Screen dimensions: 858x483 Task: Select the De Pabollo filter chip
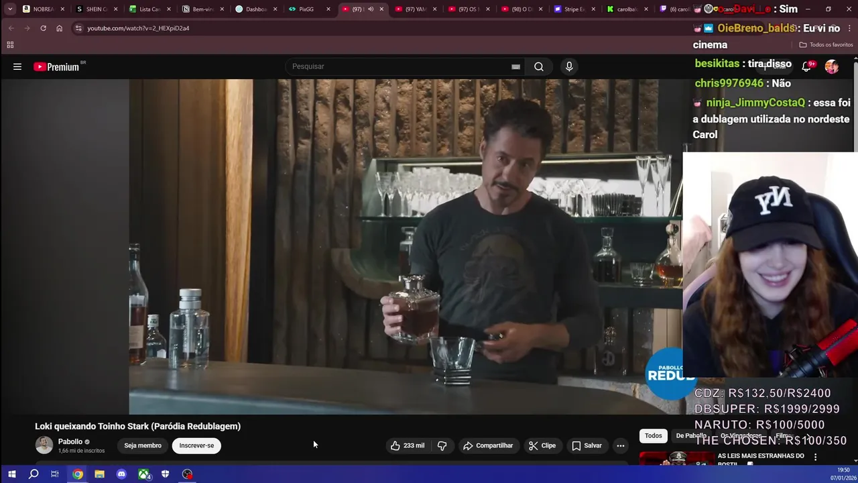[x=691, y=436]
